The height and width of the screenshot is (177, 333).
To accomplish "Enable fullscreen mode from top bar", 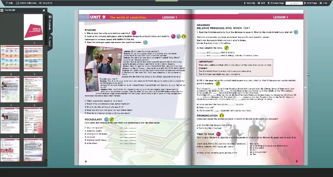I will 26,3.
